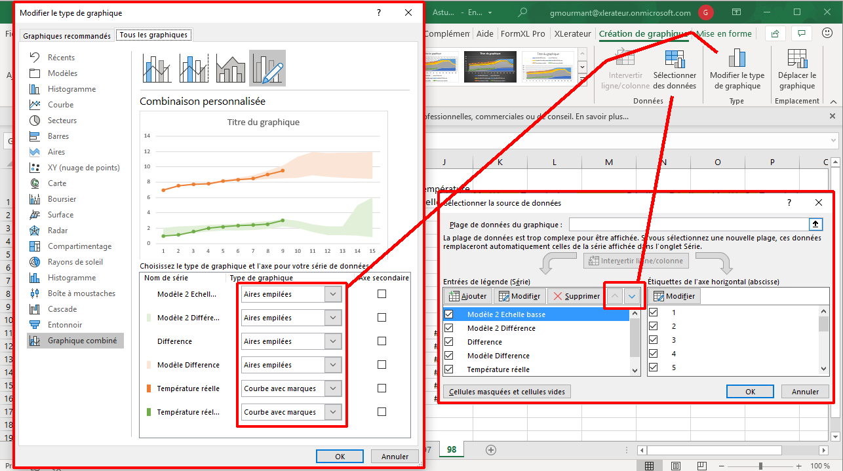This screenshot has height=471, width=843.
Task: Uncheck Modèle 2 Echelle basse series
Action: (x=449, y=314)
